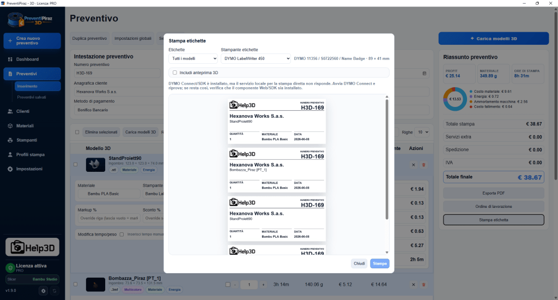The width and height of the screenshot is (558, 300).
Task: Click the donut chart showing € 13.53
Action: (455, 99)
